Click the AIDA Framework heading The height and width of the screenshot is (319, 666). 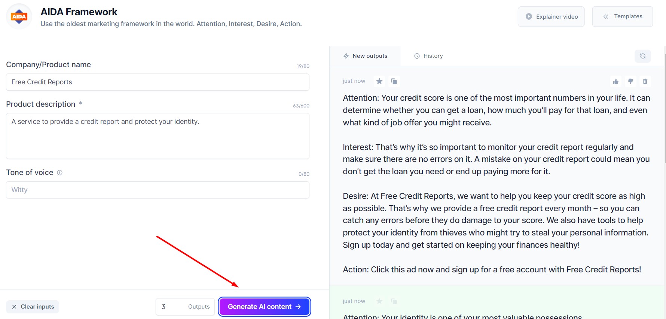point(79,12)
